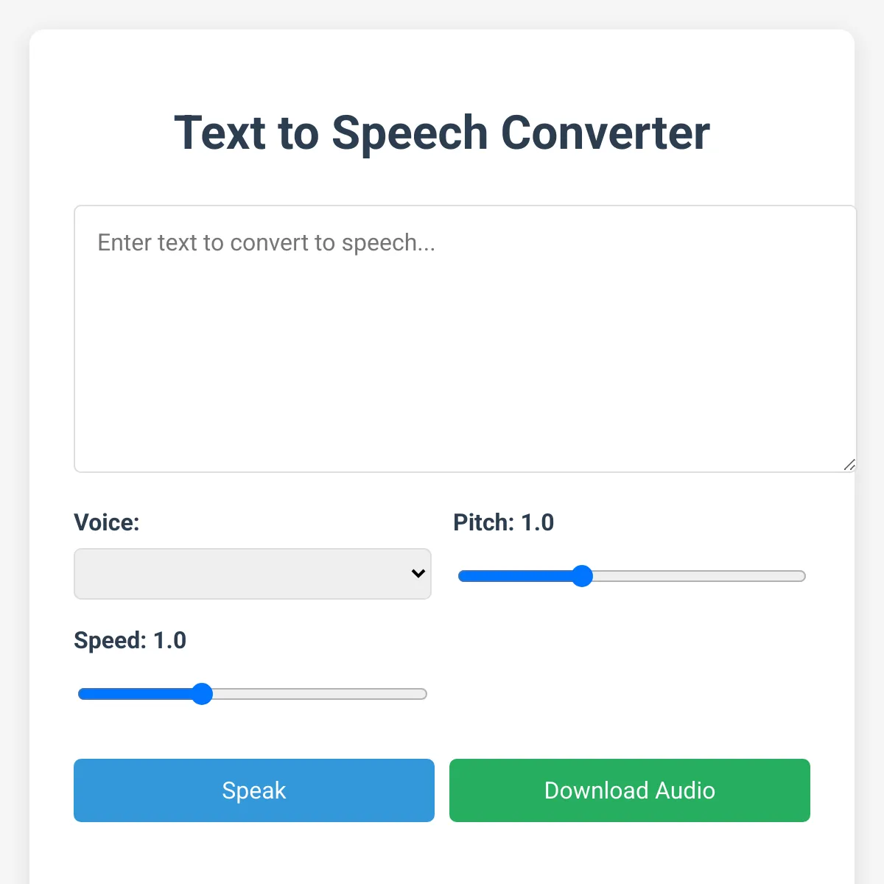The width and height of the screenshot is (884, 884).
Task: Click the Download Audio button
Action: pos(630,790)
